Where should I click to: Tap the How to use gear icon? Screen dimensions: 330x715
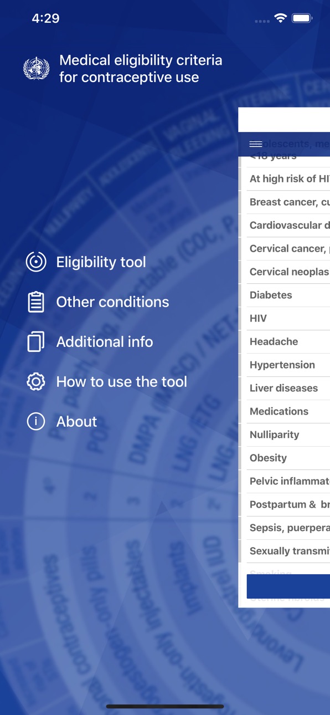coord(36,381)
